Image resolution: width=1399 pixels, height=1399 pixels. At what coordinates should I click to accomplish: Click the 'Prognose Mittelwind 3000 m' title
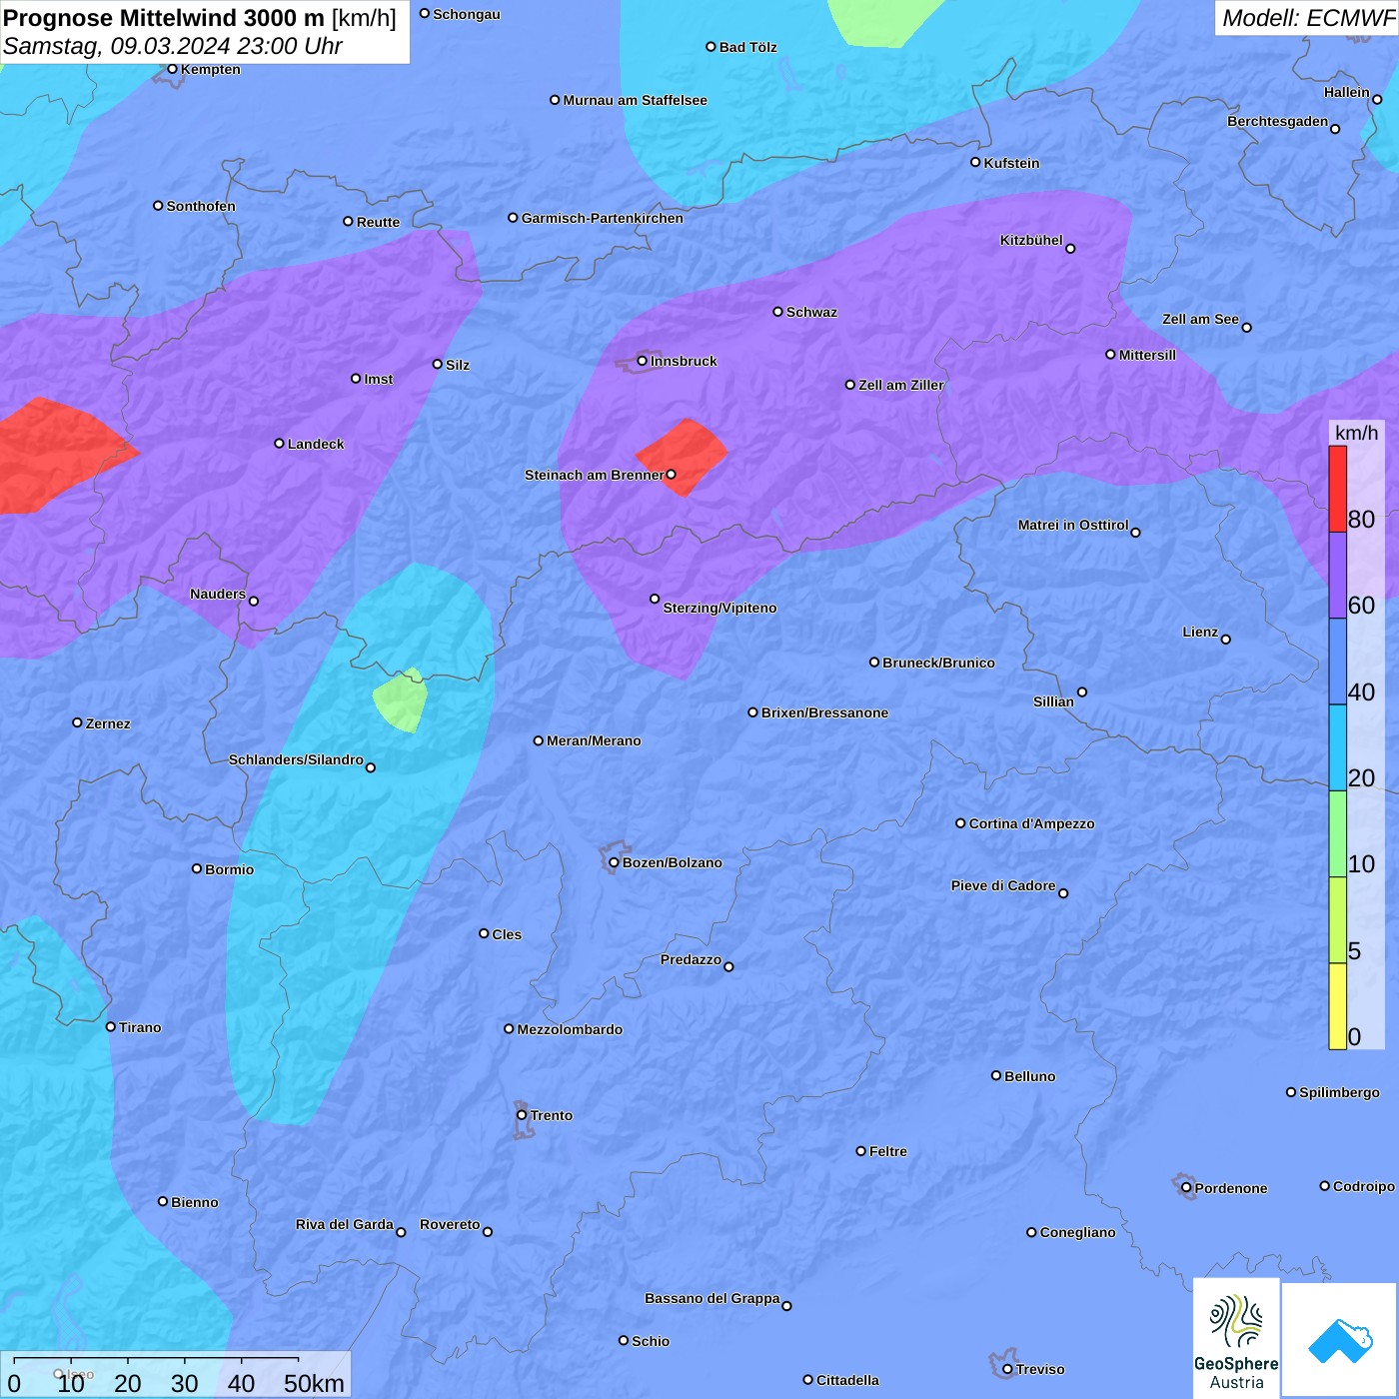tap(164, 18)
